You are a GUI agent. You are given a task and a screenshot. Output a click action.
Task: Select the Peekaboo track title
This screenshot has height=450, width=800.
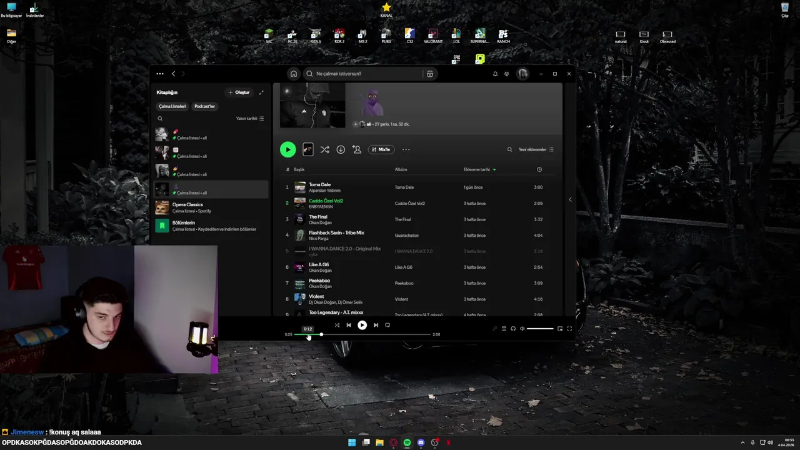point(319,281)
